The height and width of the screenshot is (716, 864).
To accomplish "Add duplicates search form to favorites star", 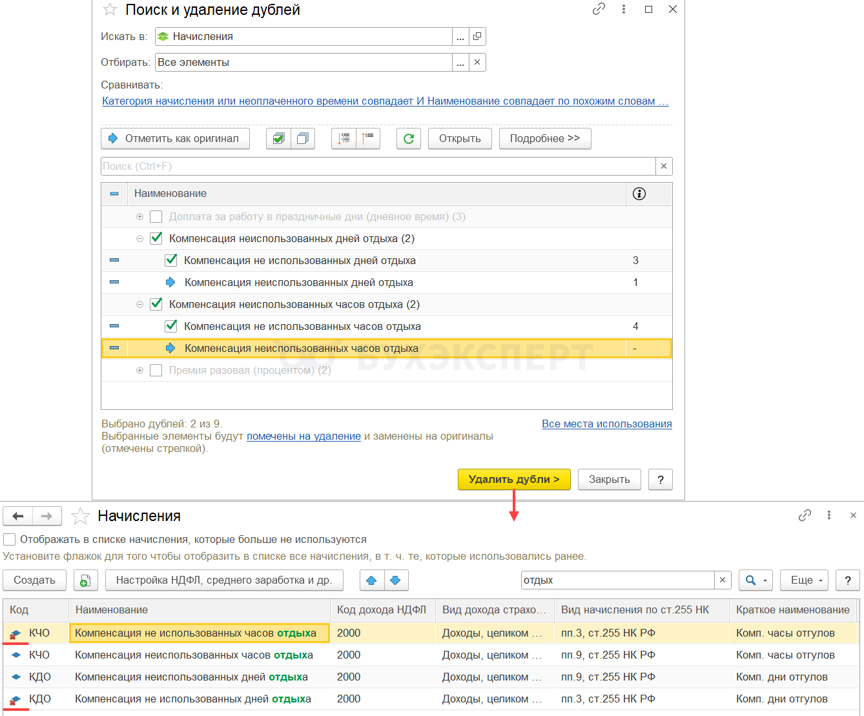I will point(110,10).
